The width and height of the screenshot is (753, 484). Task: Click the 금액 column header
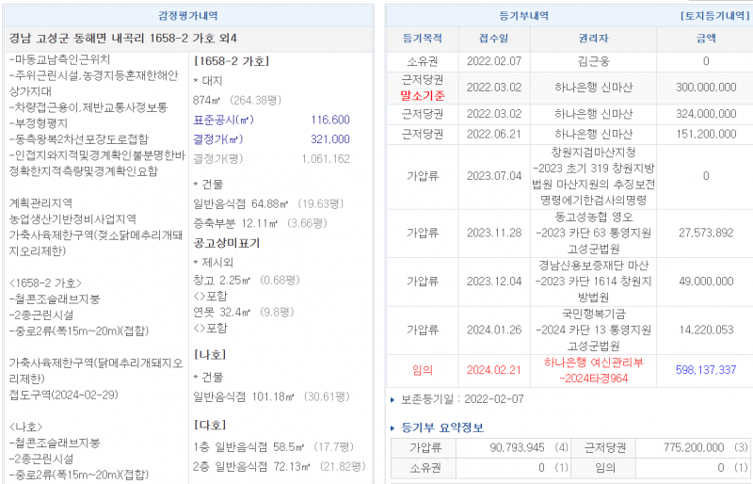(705, 39)
